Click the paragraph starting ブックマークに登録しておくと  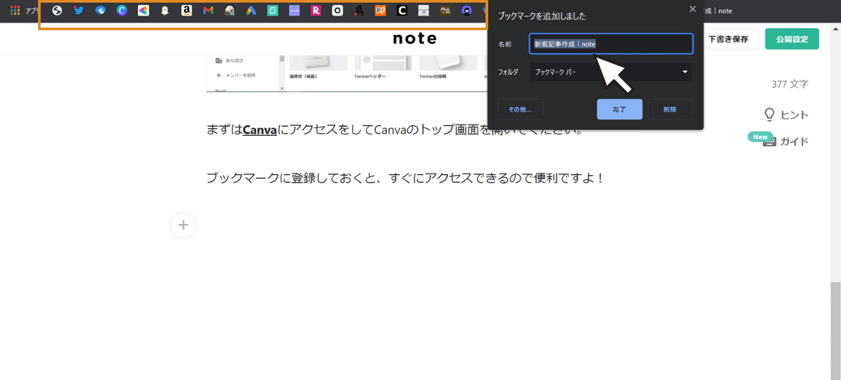coord(405,178)
